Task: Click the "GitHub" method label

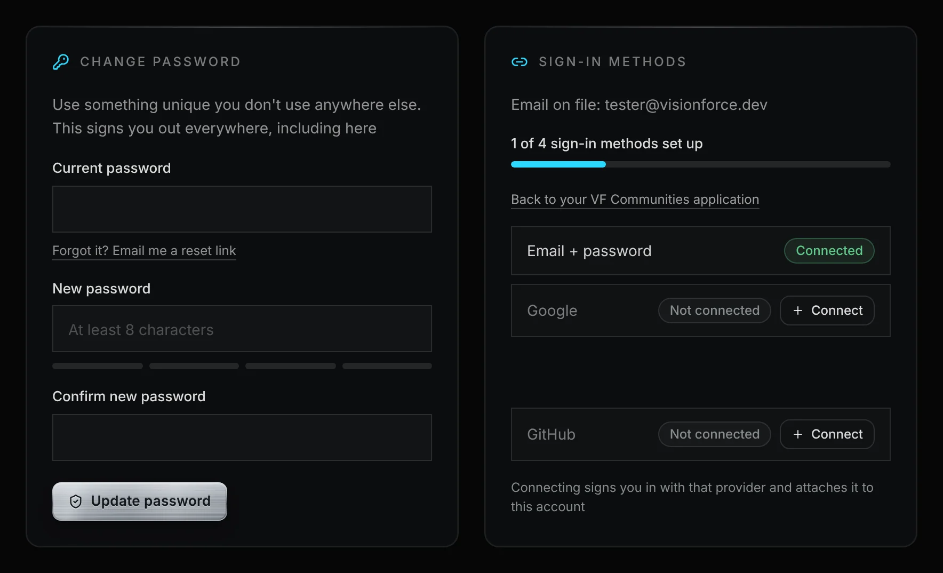Action: pyautogui.click(x=551, y=434)
